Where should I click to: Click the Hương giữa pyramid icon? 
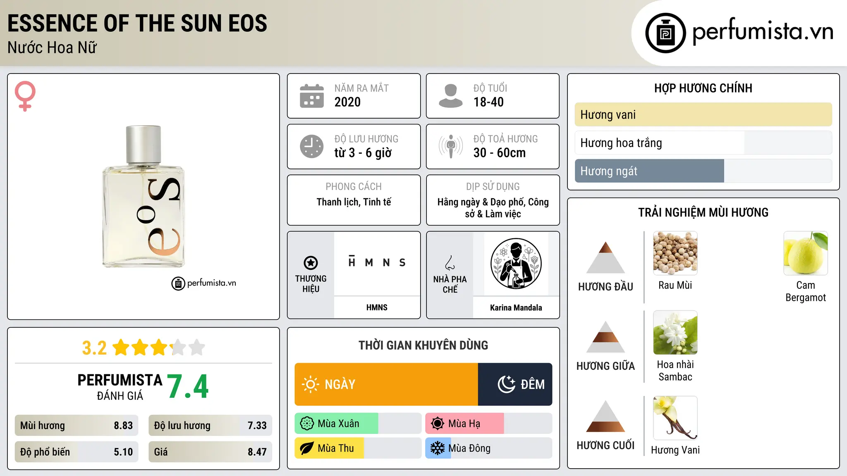point(605,337)
